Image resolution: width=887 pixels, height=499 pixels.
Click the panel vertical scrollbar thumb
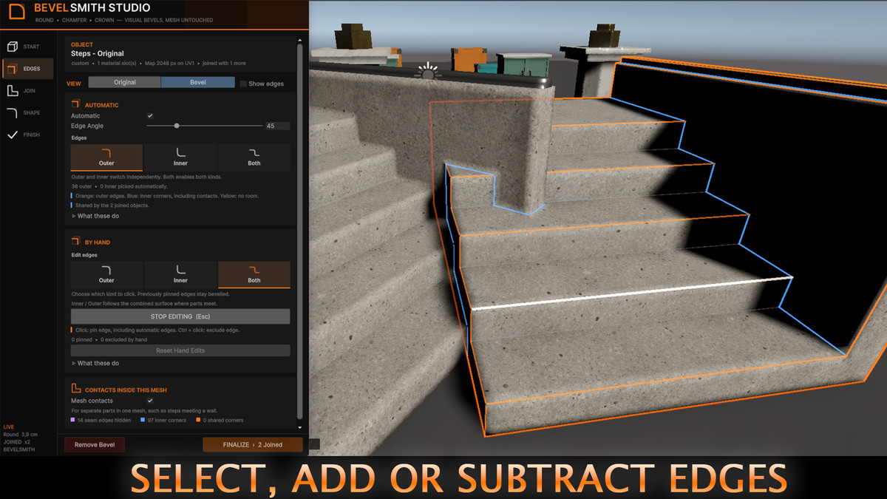[299, 231]
